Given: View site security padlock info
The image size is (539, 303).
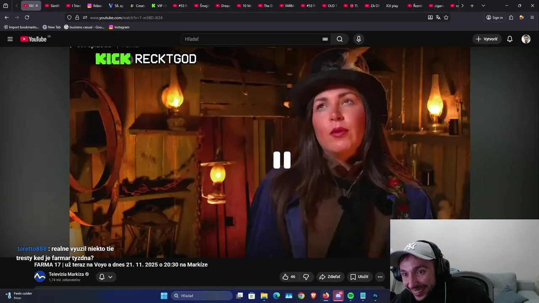Looking at the screenshot, I should pos(77,17).
